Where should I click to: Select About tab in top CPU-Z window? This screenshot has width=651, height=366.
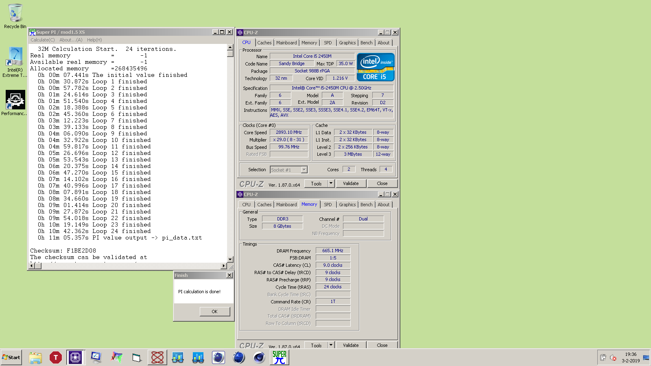[x=384, y=43]
